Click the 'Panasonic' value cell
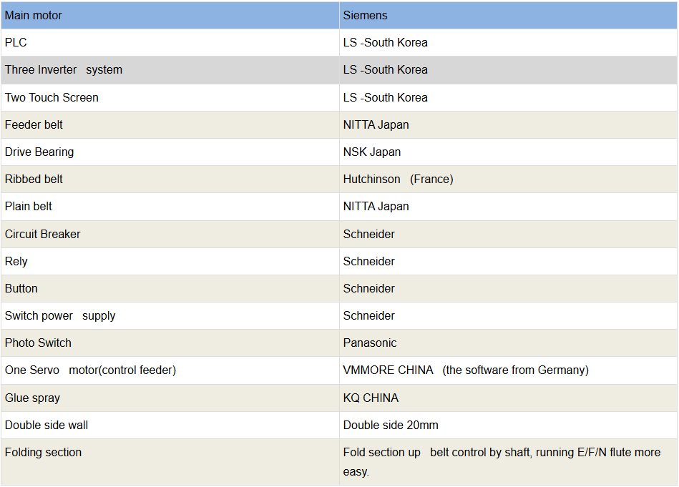The width and height of the screenshot is (679, 487). click(370, 343)
